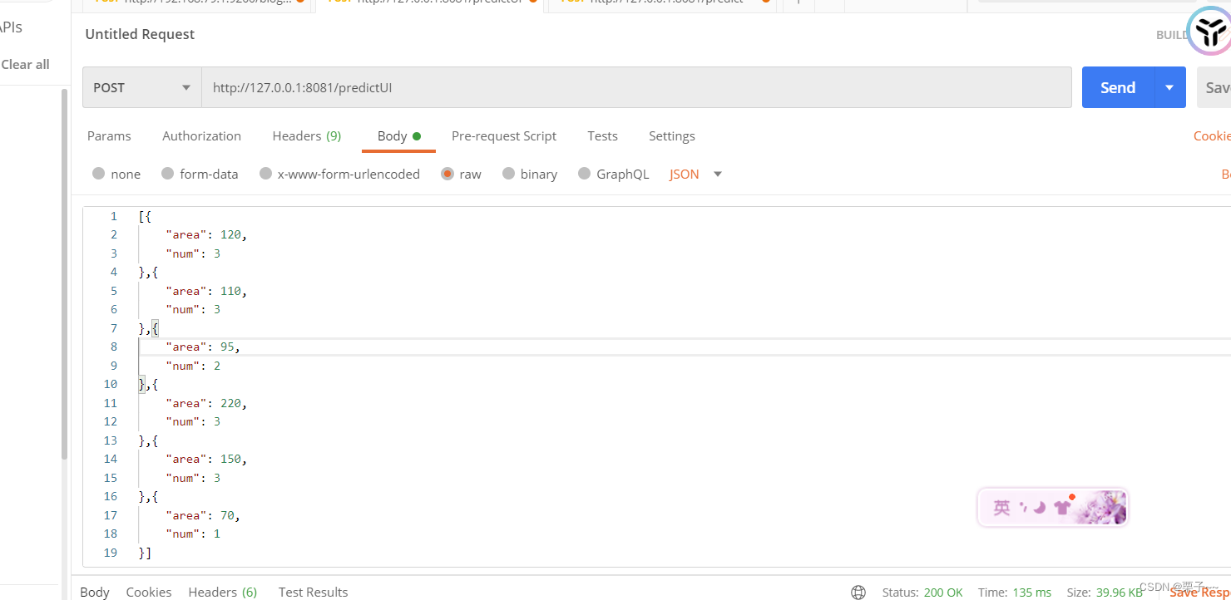This screenshot has width=1231, height=600.
Task: View the response Headers (6) tab
Action: (x=223, y=592)
